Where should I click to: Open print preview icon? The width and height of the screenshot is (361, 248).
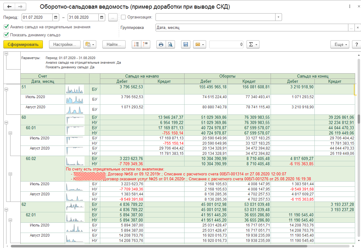coord(170,44)
